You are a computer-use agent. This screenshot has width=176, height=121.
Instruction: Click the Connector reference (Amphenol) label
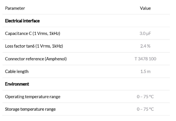[x=36, y=59]
